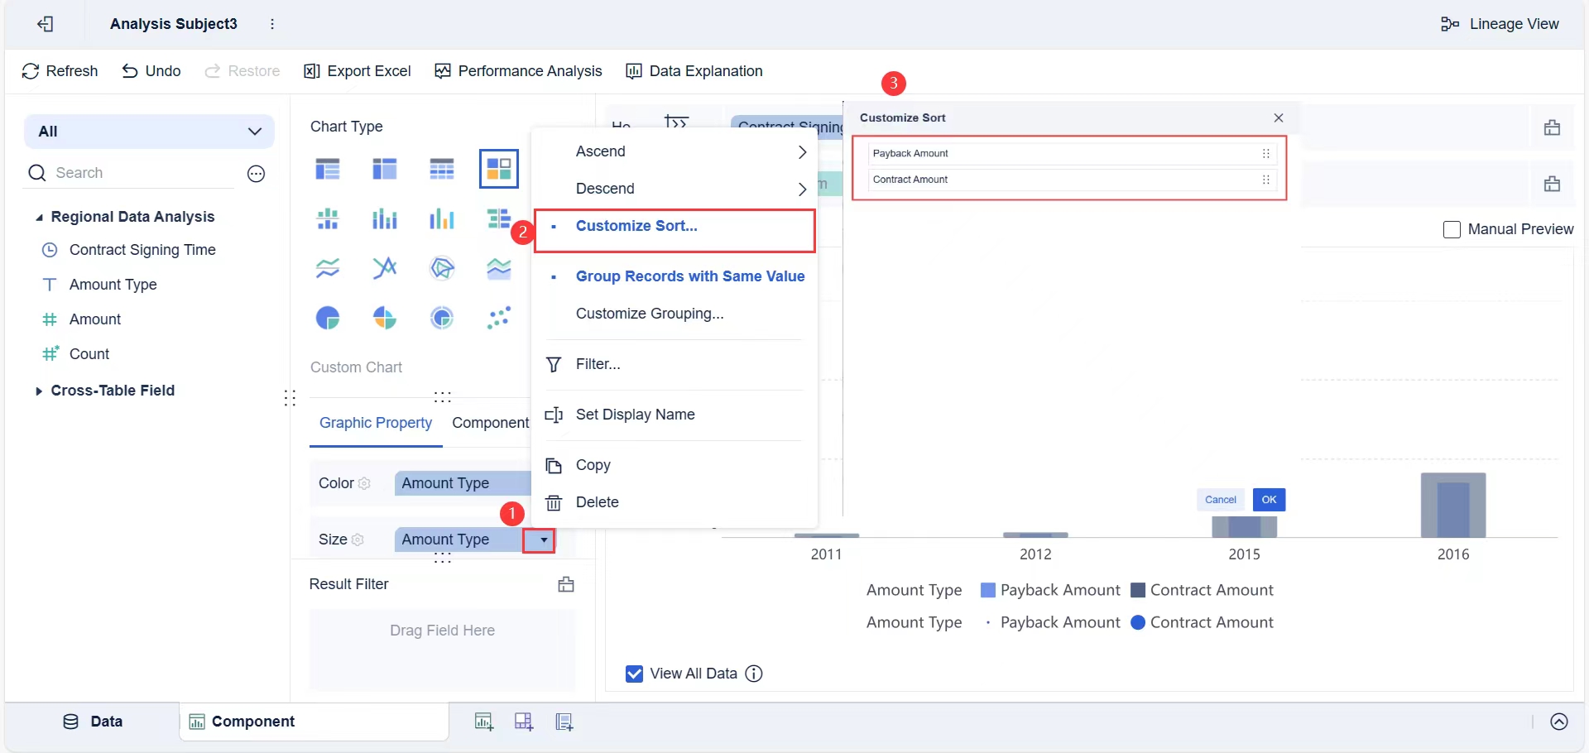Screen dimensions: 1589x753
Task: Click the Result Filter toolbox icon
Action: pyautogui.click(x=566, y=584)
